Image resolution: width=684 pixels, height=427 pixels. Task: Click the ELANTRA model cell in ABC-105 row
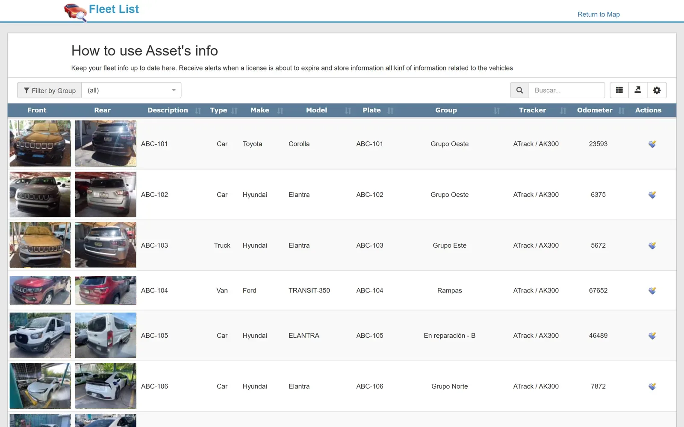304,336
